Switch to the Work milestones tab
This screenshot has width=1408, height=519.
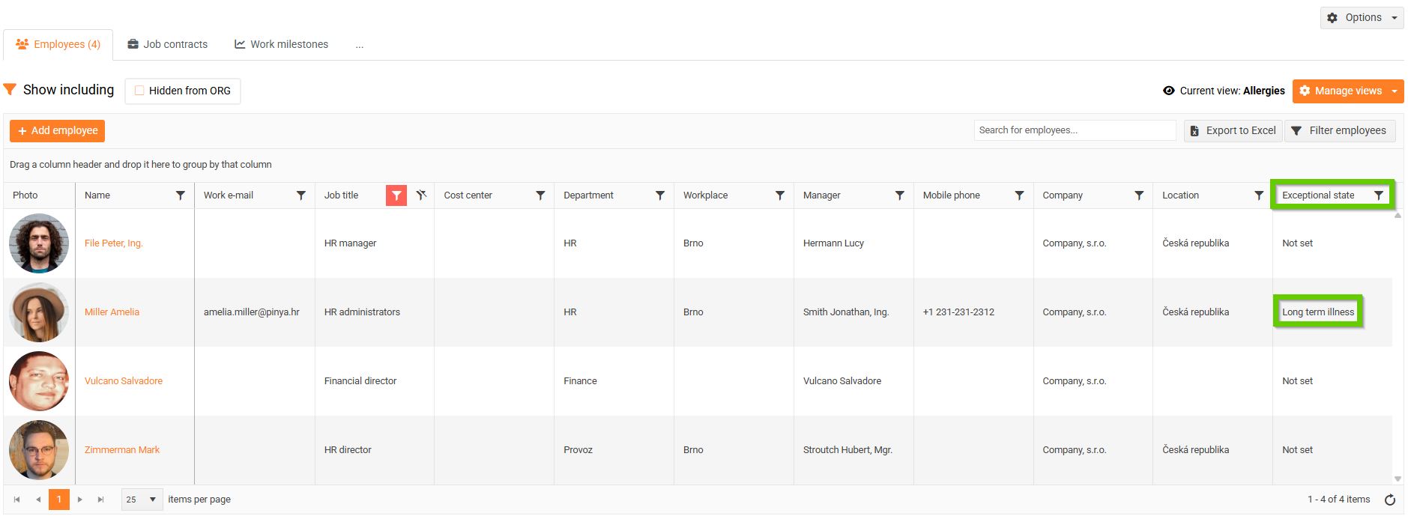pos(281,45)
